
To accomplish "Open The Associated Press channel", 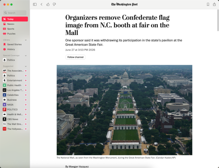I will coord(13,71).
